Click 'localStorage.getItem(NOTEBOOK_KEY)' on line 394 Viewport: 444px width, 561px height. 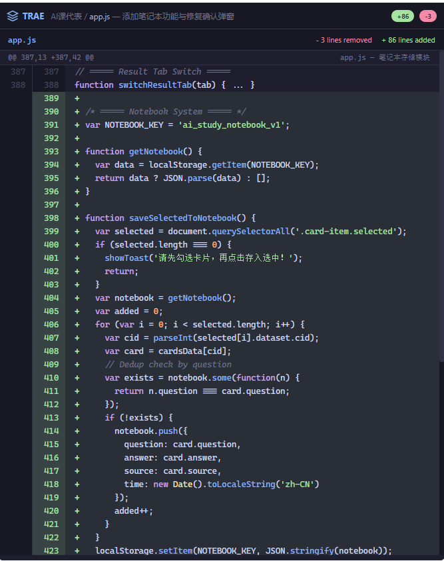pos(232,164)
